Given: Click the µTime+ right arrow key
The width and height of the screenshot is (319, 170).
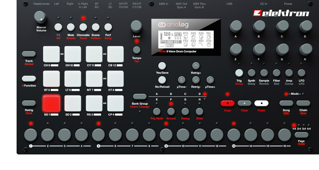Looking at the screenshot, I should (x=210, y=80).
